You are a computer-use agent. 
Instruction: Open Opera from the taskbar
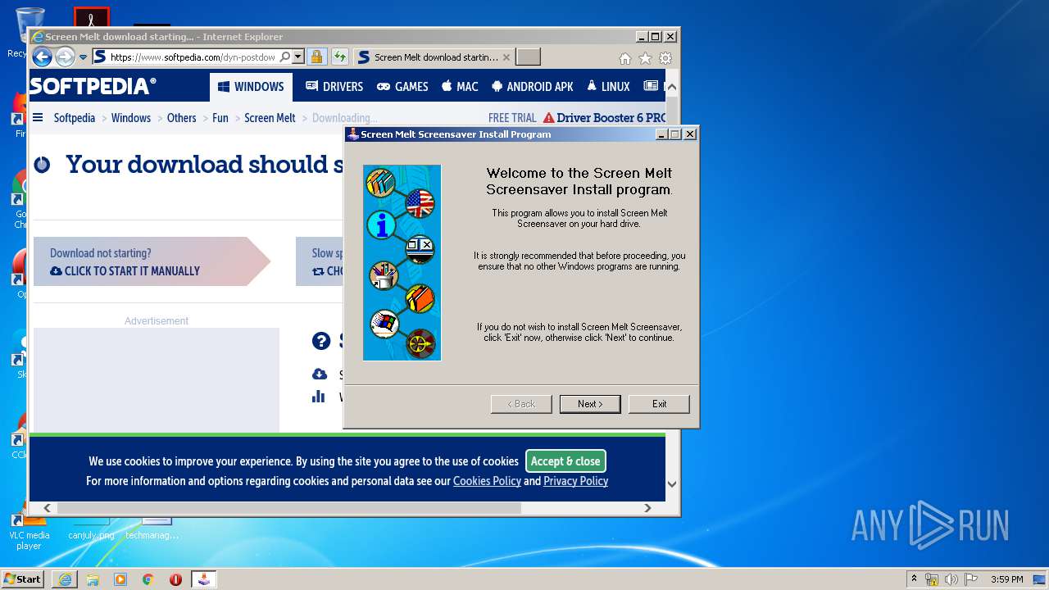(175, 579)
